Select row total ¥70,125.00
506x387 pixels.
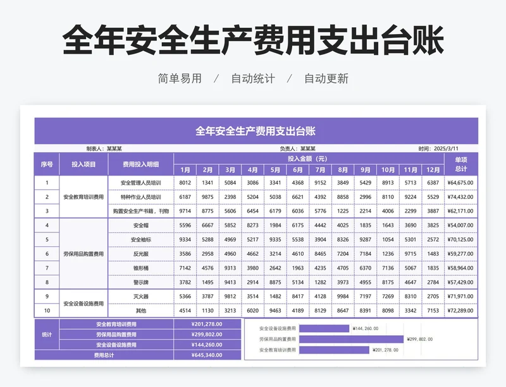(x=461, y=239)
